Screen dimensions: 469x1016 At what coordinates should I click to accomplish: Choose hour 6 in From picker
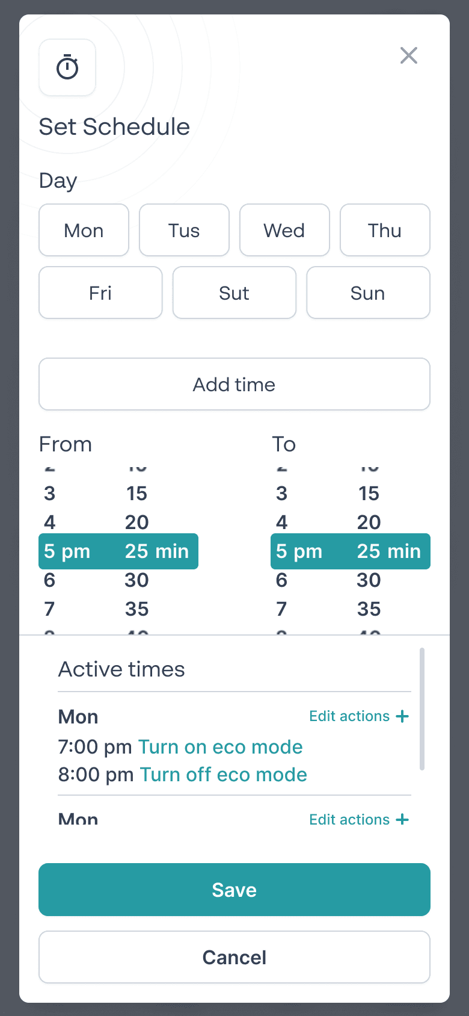pos(50,580)
